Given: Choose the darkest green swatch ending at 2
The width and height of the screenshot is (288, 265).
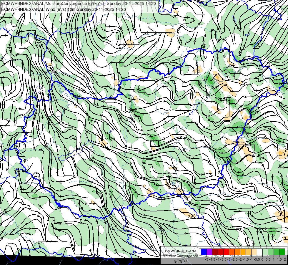Looking at the screenshot, I should [x=282, y=252].
